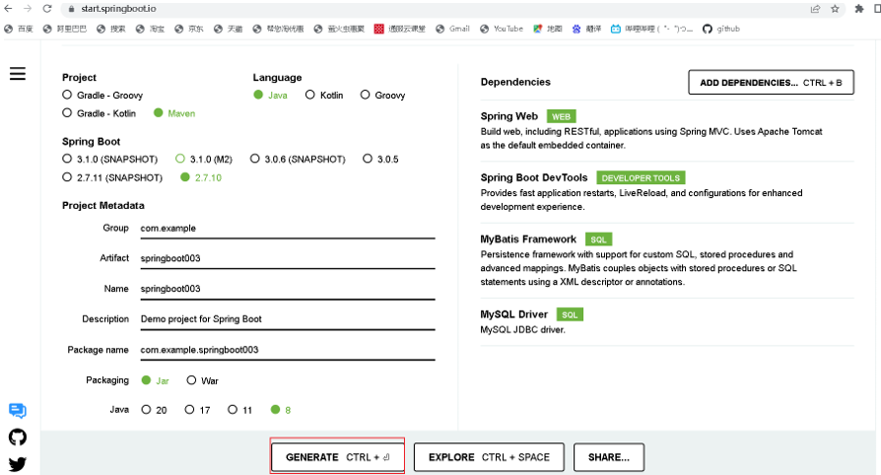Reload the page with browser refresh

pyautogui.click(x=47, y=9)
